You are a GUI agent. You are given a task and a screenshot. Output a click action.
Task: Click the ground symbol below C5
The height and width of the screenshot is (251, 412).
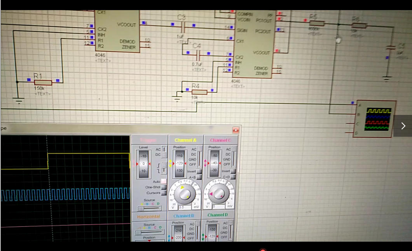coord(386,79)
